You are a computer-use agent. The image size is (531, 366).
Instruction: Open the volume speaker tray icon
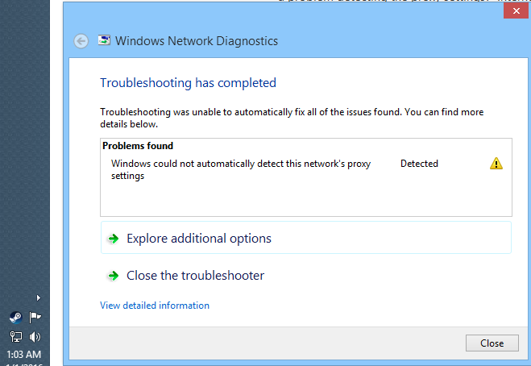point(35,337)
